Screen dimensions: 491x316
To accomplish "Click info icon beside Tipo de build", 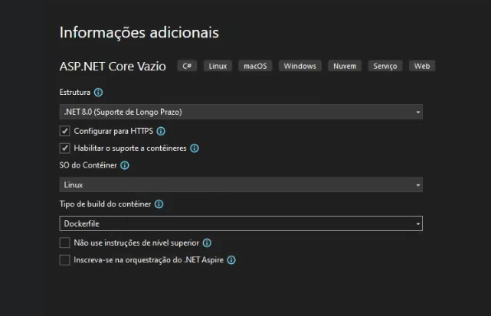I will pyautogui.click(x=159, y=204).
